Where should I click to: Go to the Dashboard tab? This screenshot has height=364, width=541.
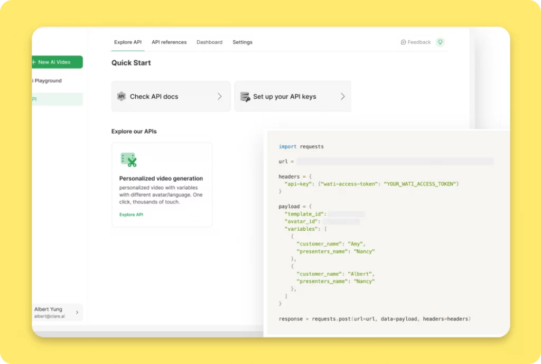[x=209, y=42]
